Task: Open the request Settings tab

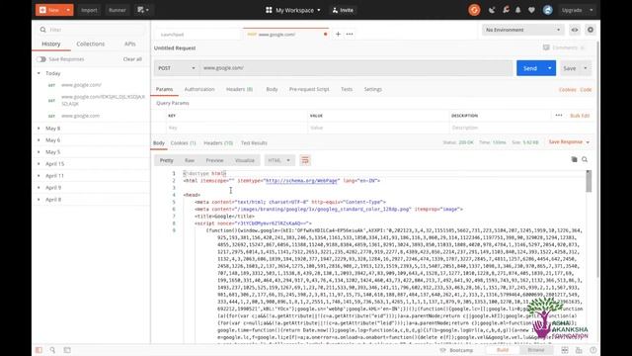Action: click(x=373, y=89)
